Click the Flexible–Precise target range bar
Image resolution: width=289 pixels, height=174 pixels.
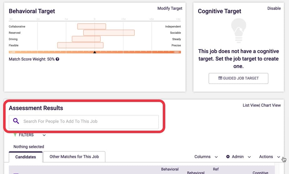80,45
